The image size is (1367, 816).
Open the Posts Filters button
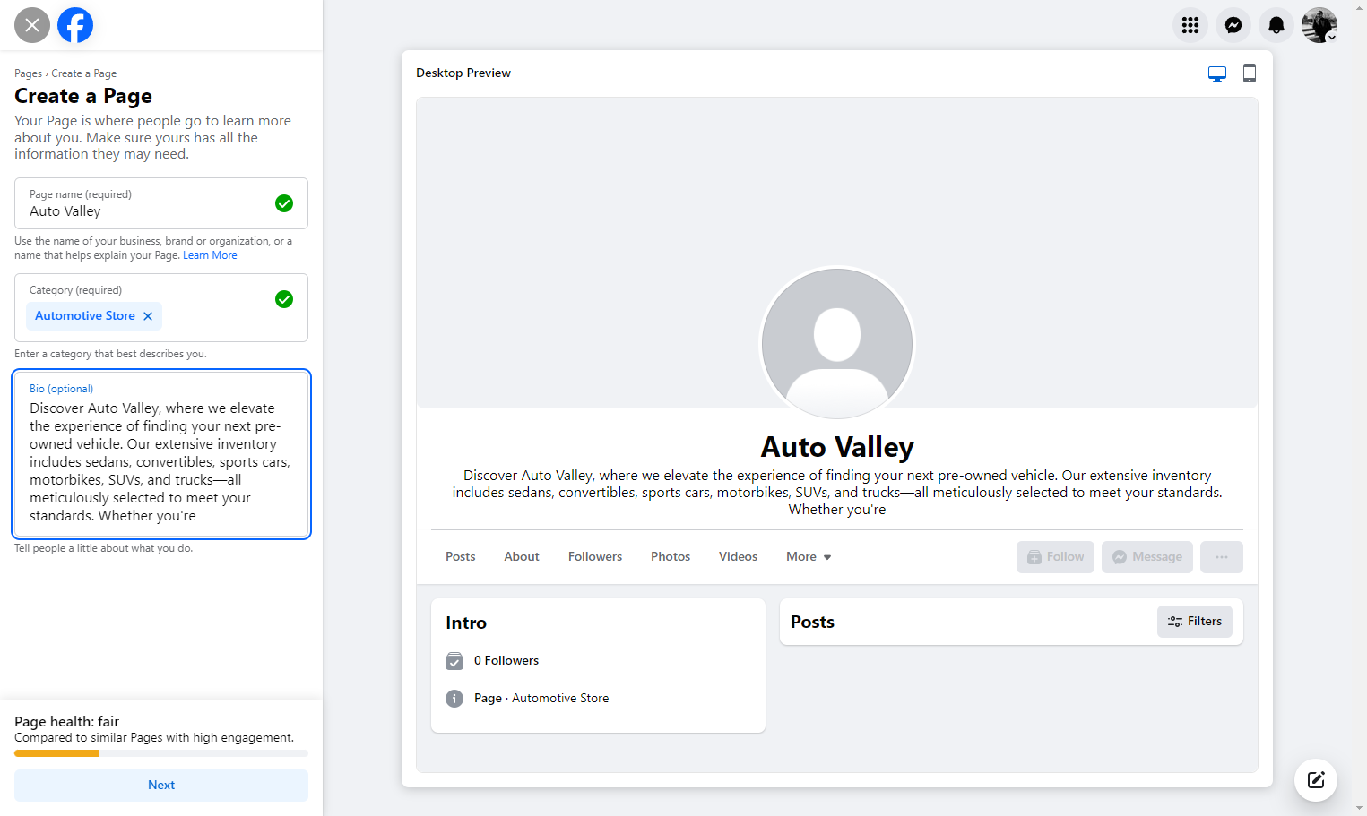click(x=1195, y=622)
